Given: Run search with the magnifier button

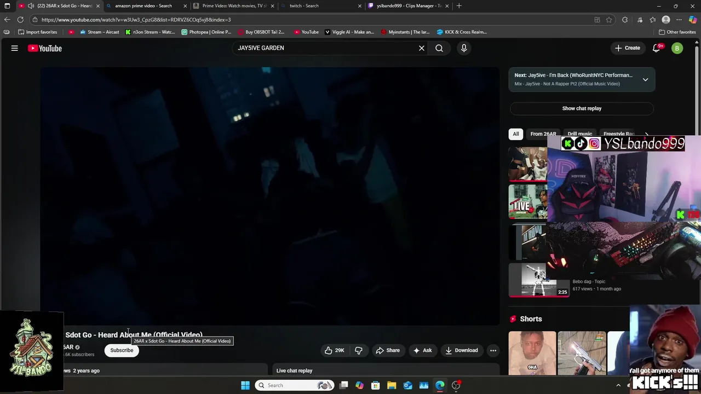Looking at the screenshot, I should click(x=439, y=48).
